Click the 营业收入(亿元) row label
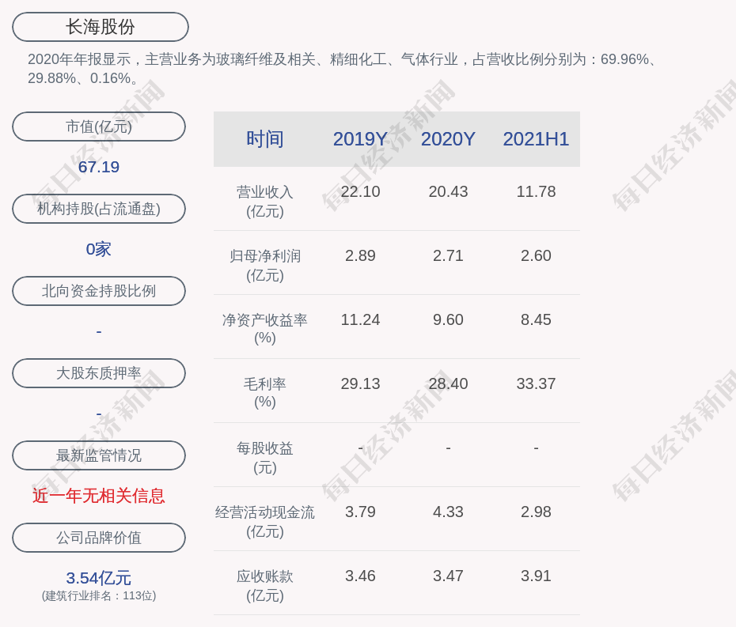The image size is (736, 627). (x=265, y=202)
